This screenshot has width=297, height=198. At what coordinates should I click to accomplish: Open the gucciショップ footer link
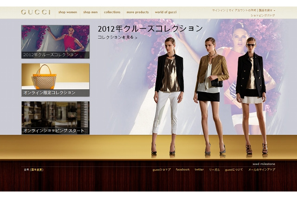161,170
